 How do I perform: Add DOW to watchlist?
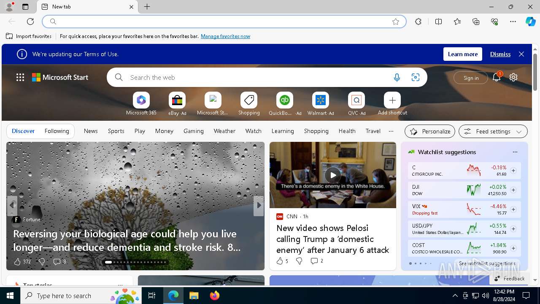tap(513, 190)
